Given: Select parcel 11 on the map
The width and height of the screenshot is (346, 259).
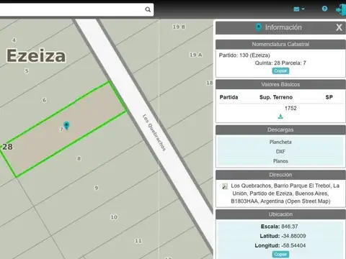Looking at the screenshot, I should [x=138, y=241].
